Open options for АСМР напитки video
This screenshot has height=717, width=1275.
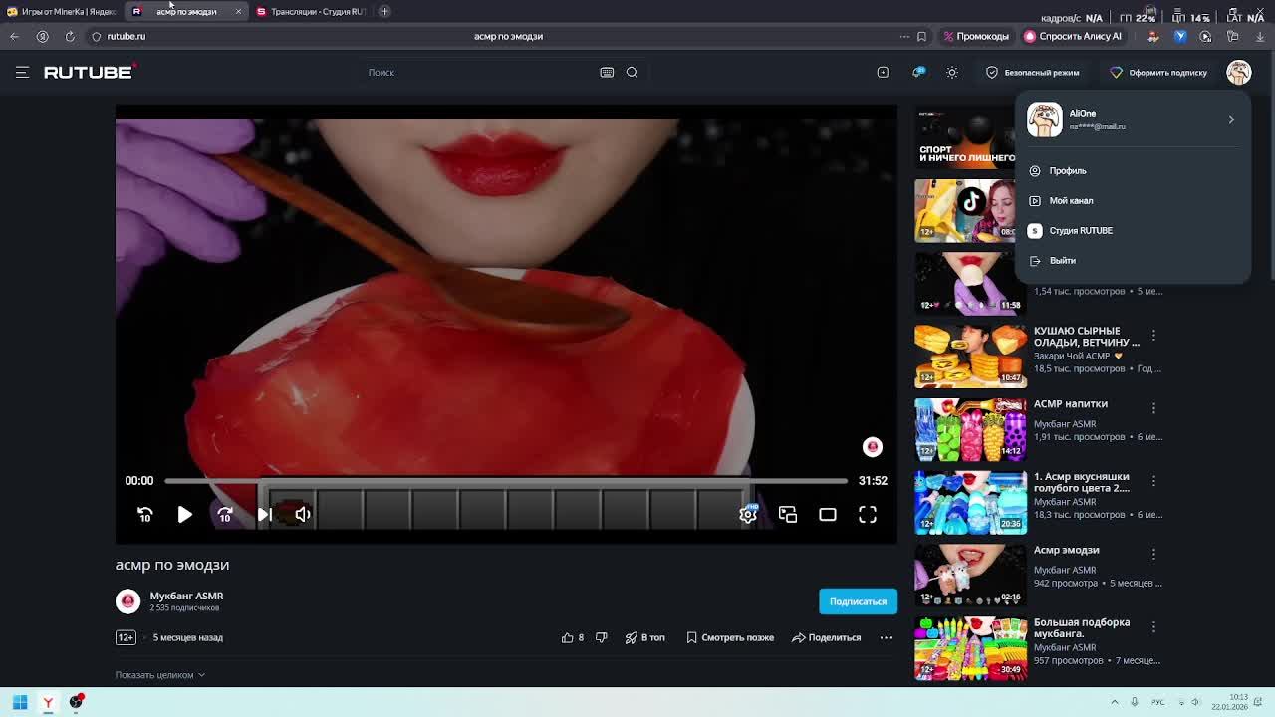point(1153,408)
